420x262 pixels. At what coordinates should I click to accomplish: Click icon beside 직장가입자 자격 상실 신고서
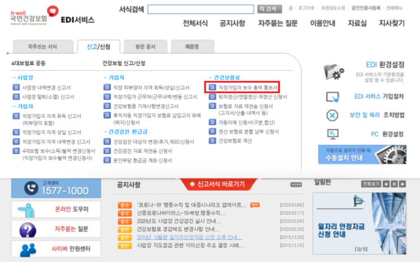(16, 132)
